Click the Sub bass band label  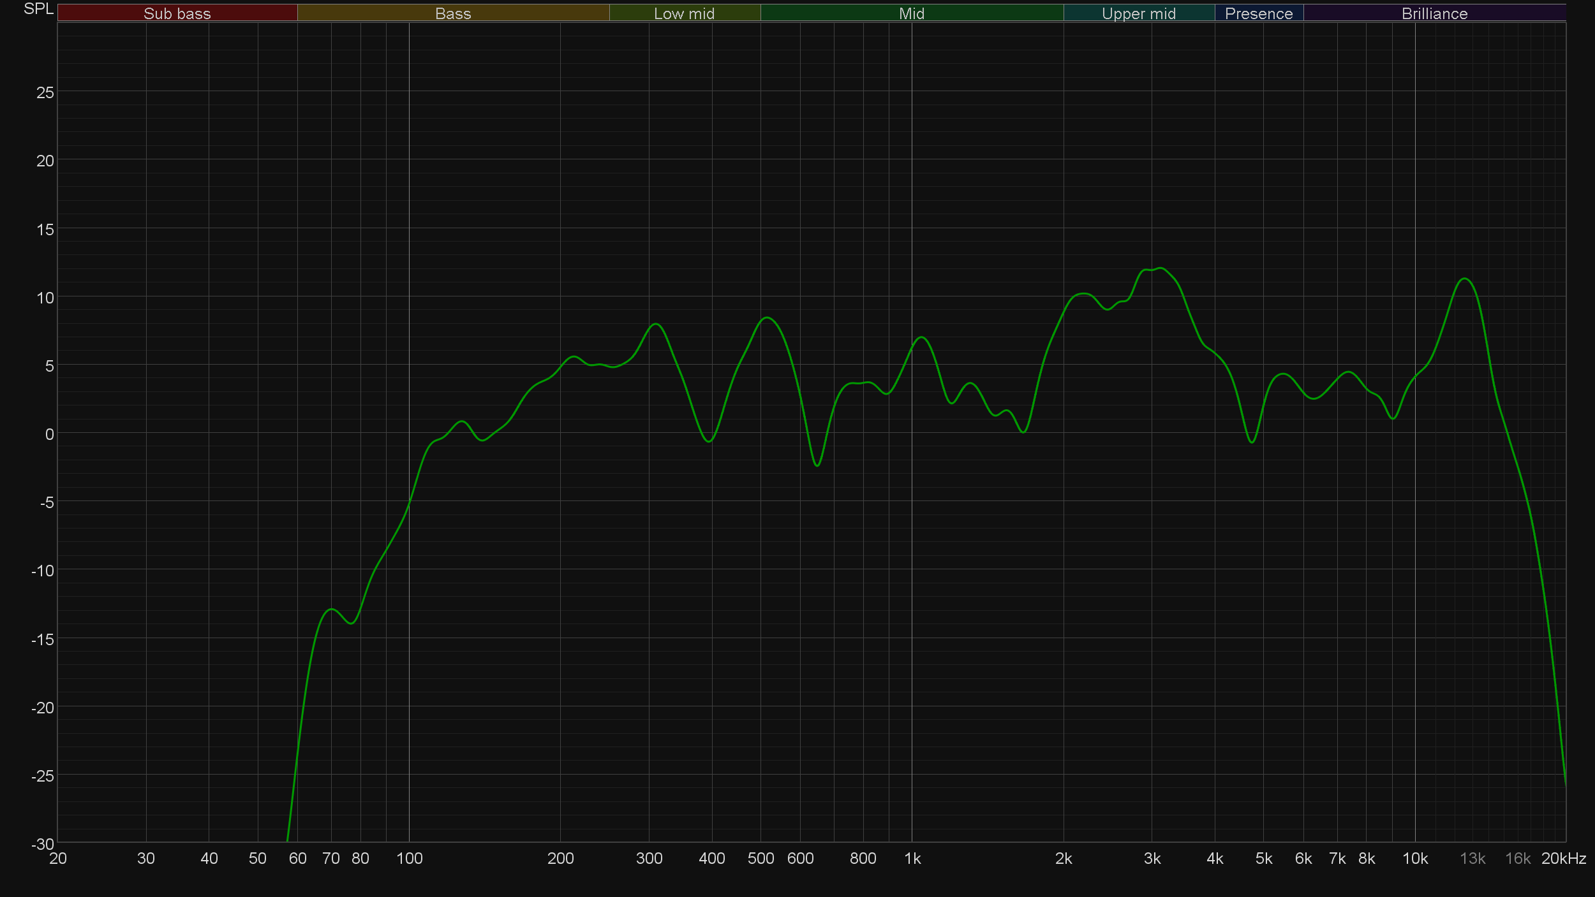click(x=177, y=13)
